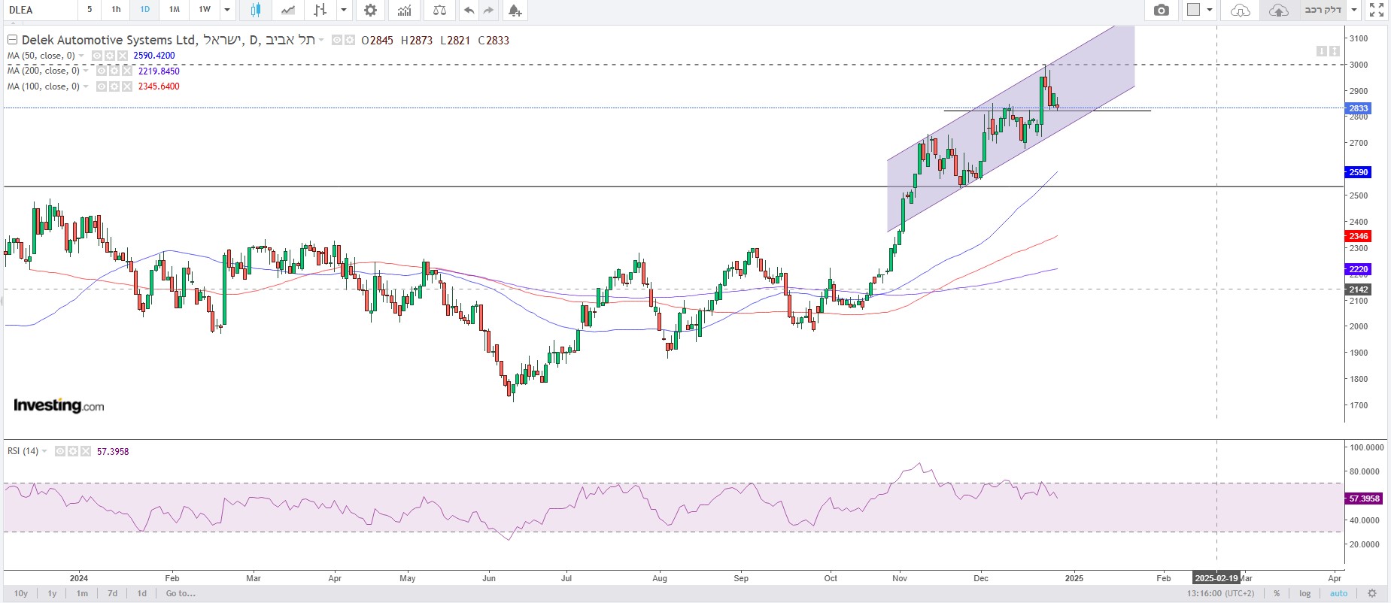1391x603 pixels.
Task: Switch to the area chart style icon
Action: [x=288, y=10]
